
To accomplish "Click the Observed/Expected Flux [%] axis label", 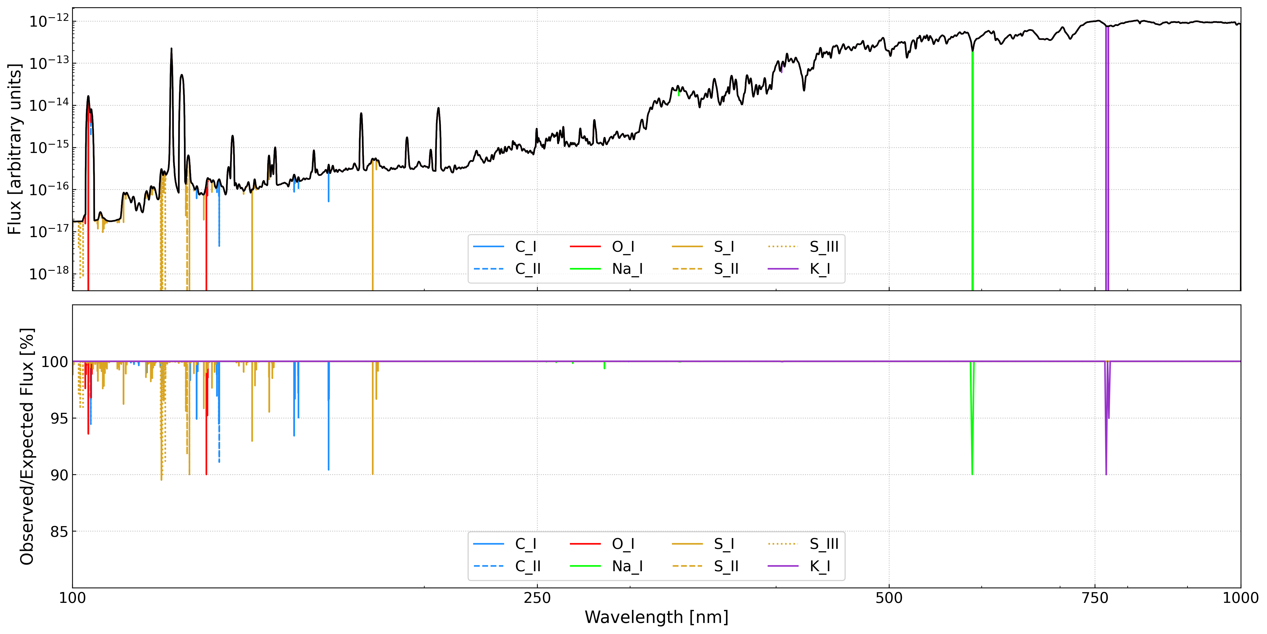I will click(x=27, y=446).
